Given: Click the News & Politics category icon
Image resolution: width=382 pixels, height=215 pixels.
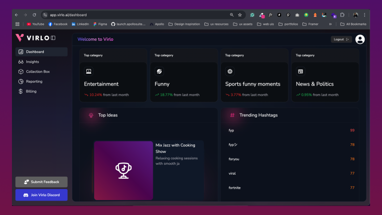Looking at the screenshot, I should pyautogui.click(x=300, y=71).
